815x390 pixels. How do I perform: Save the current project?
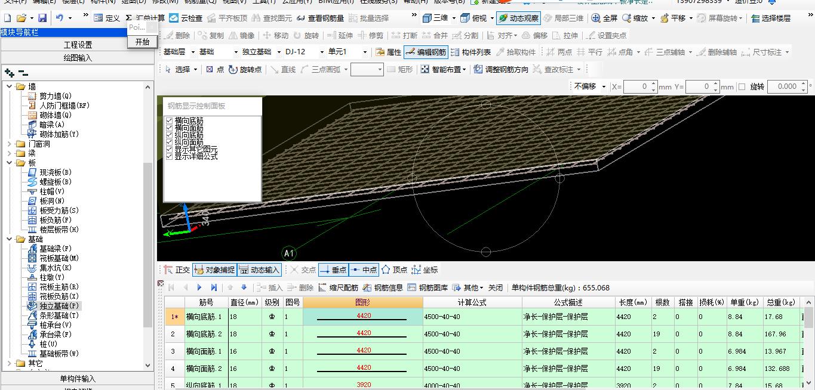tap(42, 18)
